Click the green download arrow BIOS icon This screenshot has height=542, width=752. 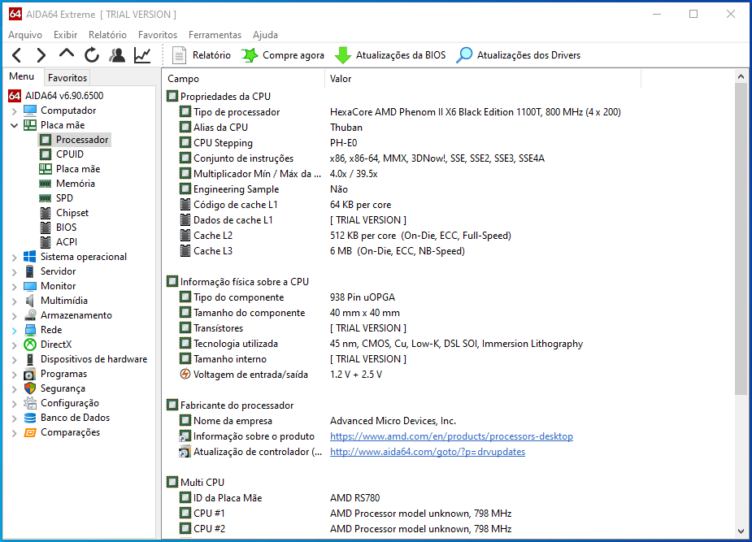point(342,55)
